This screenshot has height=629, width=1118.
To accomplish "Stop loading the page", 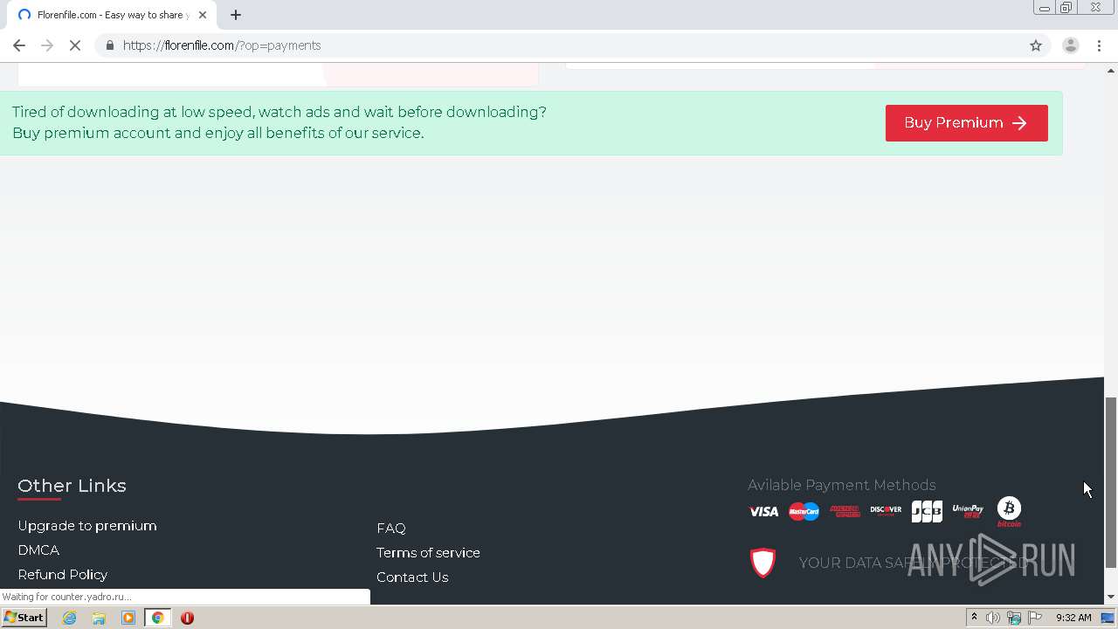I will [75, 45].
